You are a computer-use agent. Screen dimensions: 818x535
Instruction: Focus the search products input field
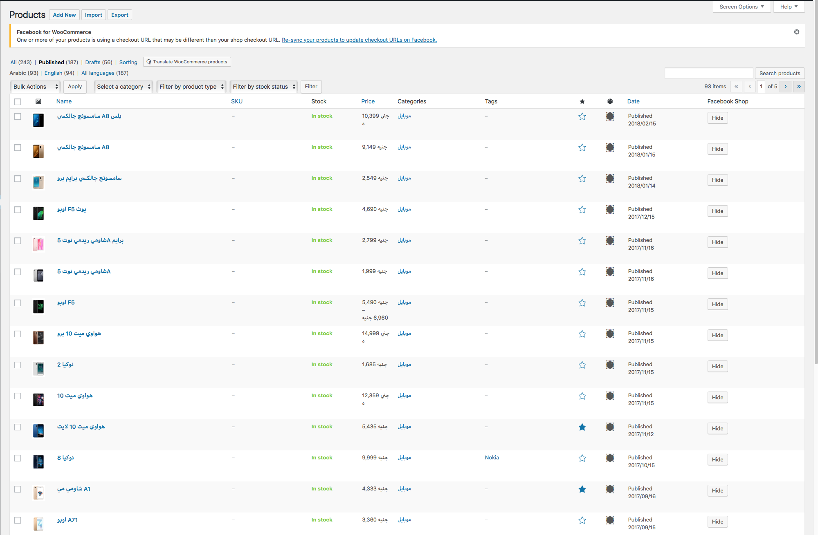coord(709,73)
